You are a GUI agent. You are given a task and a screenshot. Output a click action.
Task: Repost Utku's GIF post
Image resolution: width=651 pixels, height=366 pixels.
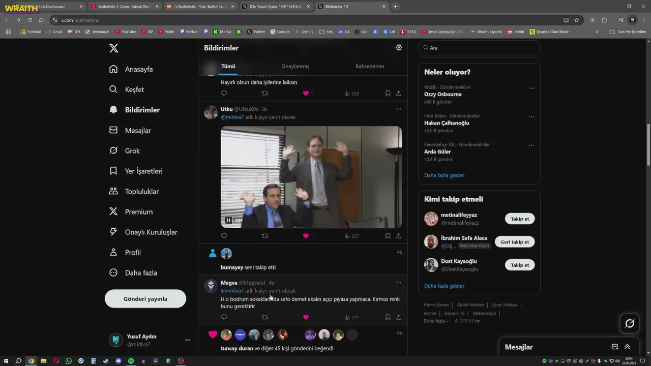click(264, 236)
